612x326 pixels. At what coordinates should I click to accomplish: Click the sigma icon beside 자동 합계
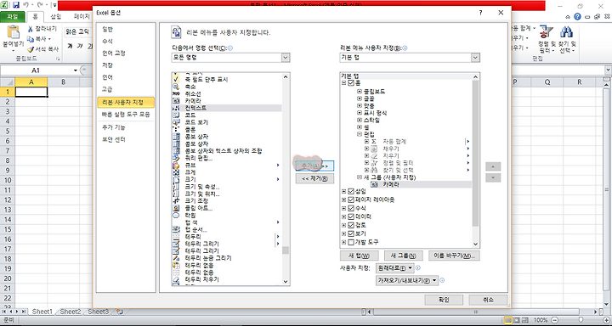[x=374, y=142]
